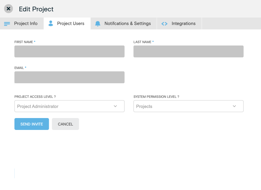This screenshot has height=190, width=261.
Task: Click the Project Users person icon
Action: click(51, 23)
